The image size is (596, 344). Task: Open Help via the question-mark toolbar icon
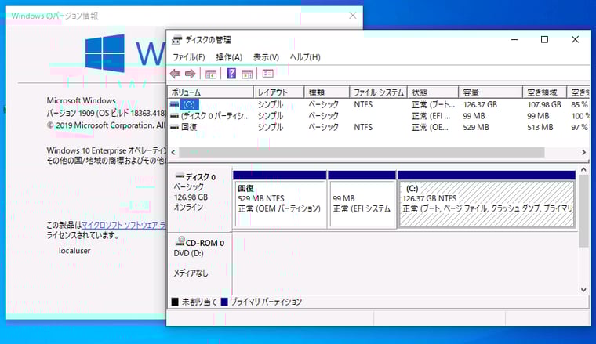point(231,74)
